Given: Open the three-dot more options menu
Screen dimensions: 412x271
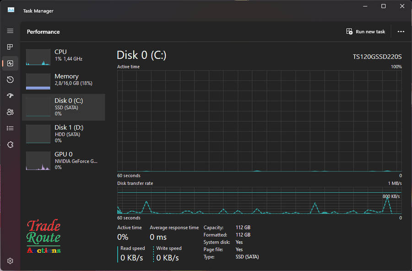Looking at the screenshot, I should pyautogui.click(x=401, y=32).
